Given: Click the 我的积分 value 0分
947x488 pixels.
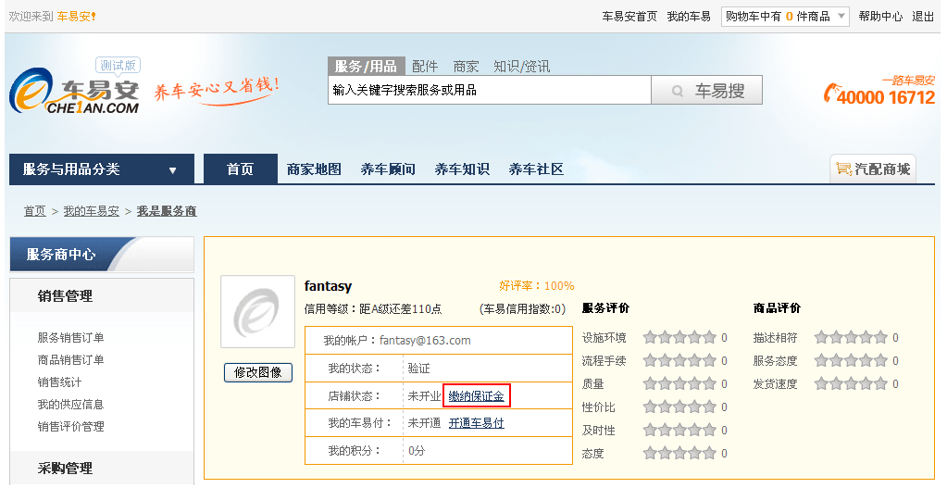Looking at the screenshot, I should coord(417,451).
